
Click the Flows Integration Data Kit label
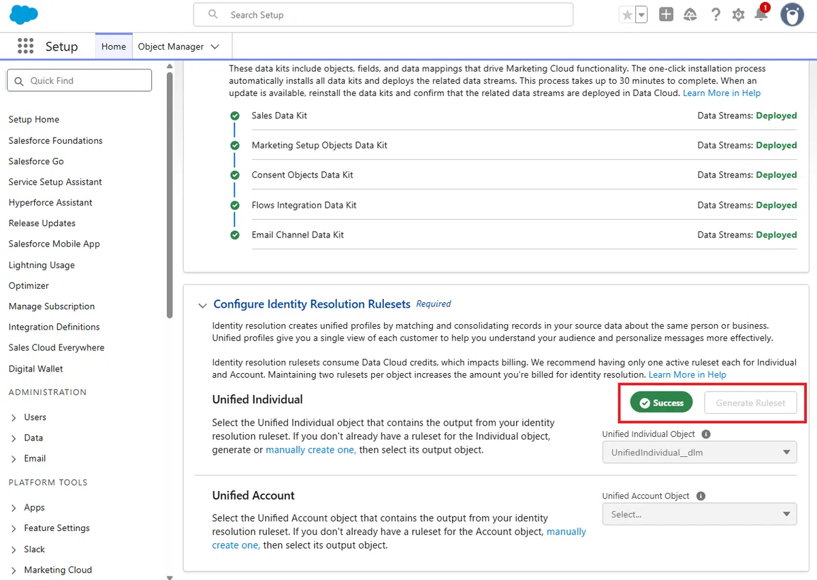pos(304,205)
